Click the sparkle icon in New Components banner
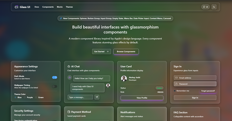 [61, 18]
